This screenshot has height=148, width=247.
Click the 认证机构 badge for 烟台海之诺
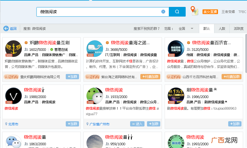pos(92,77)
